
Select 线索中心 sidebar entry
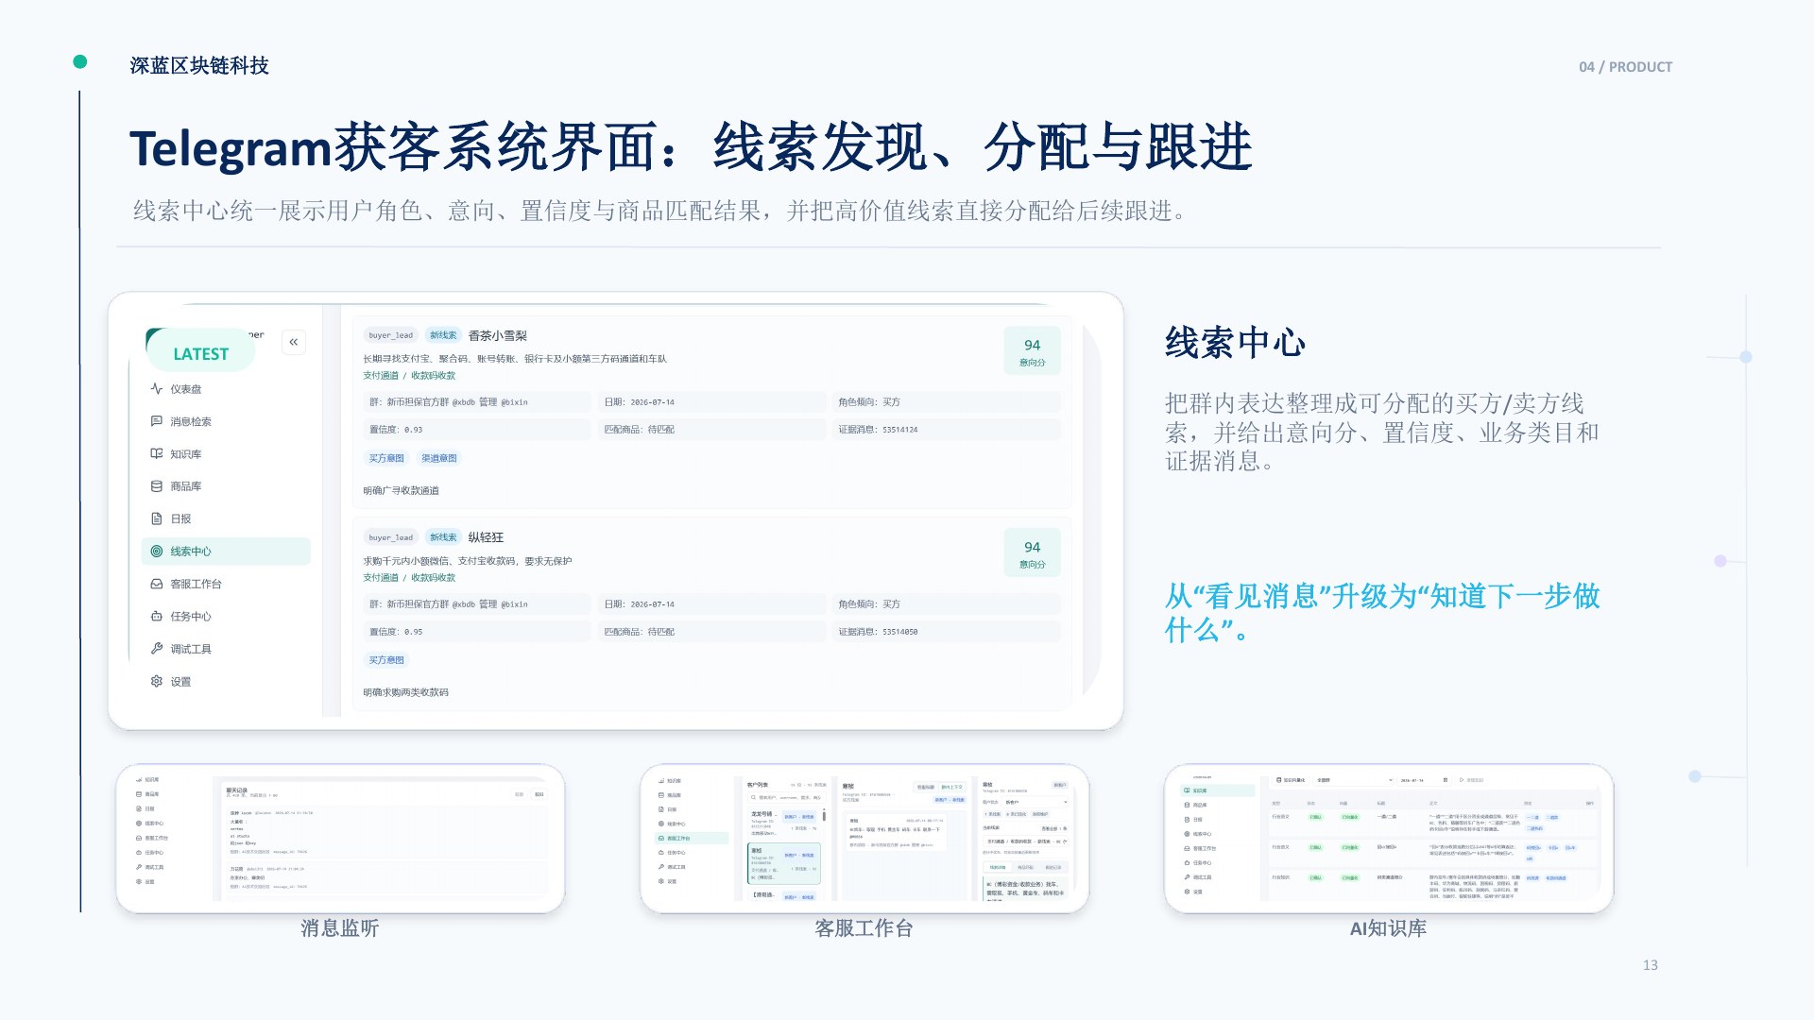click(x=225, y=552)
